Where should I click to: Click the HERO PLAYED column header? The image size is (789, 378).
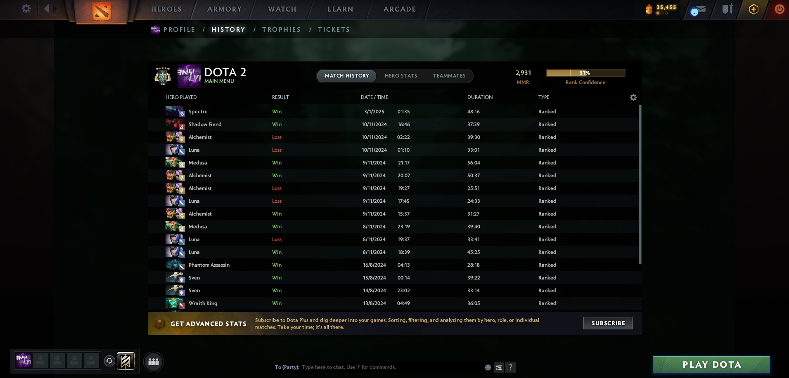[181, 97]
